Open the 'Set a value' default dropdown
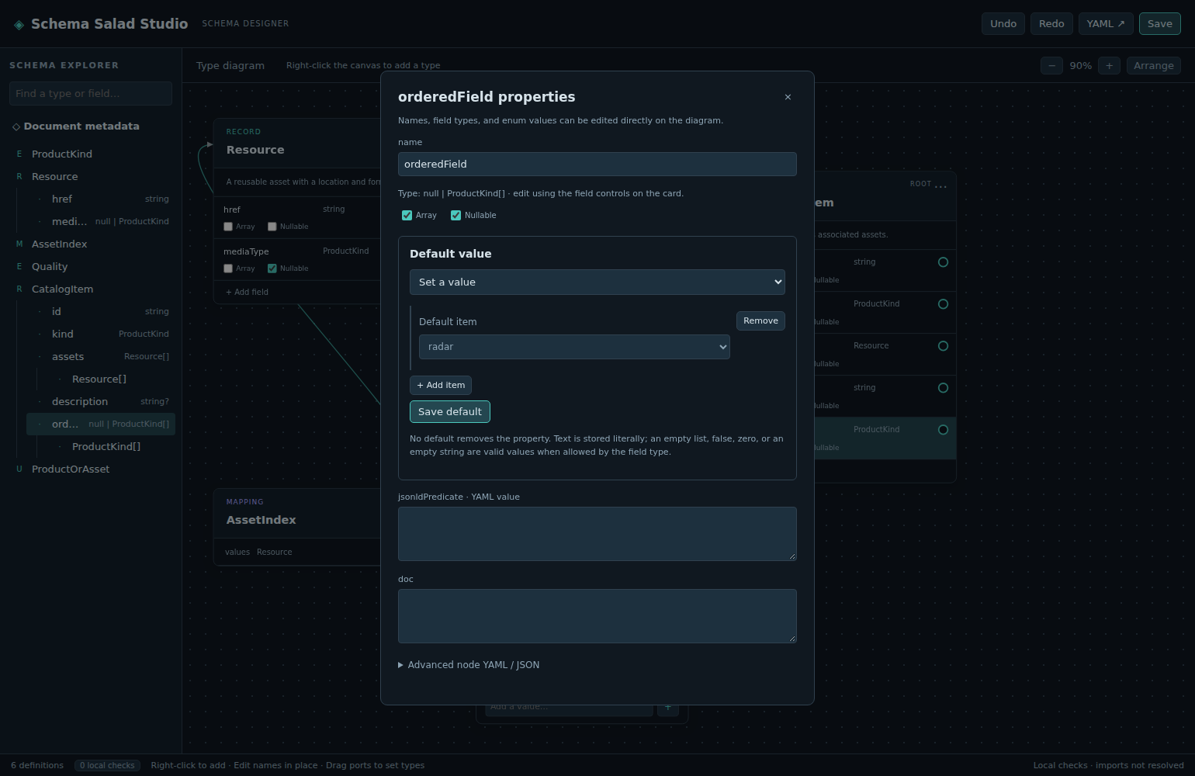The image size is (1195, 776). tap(597, 282)
